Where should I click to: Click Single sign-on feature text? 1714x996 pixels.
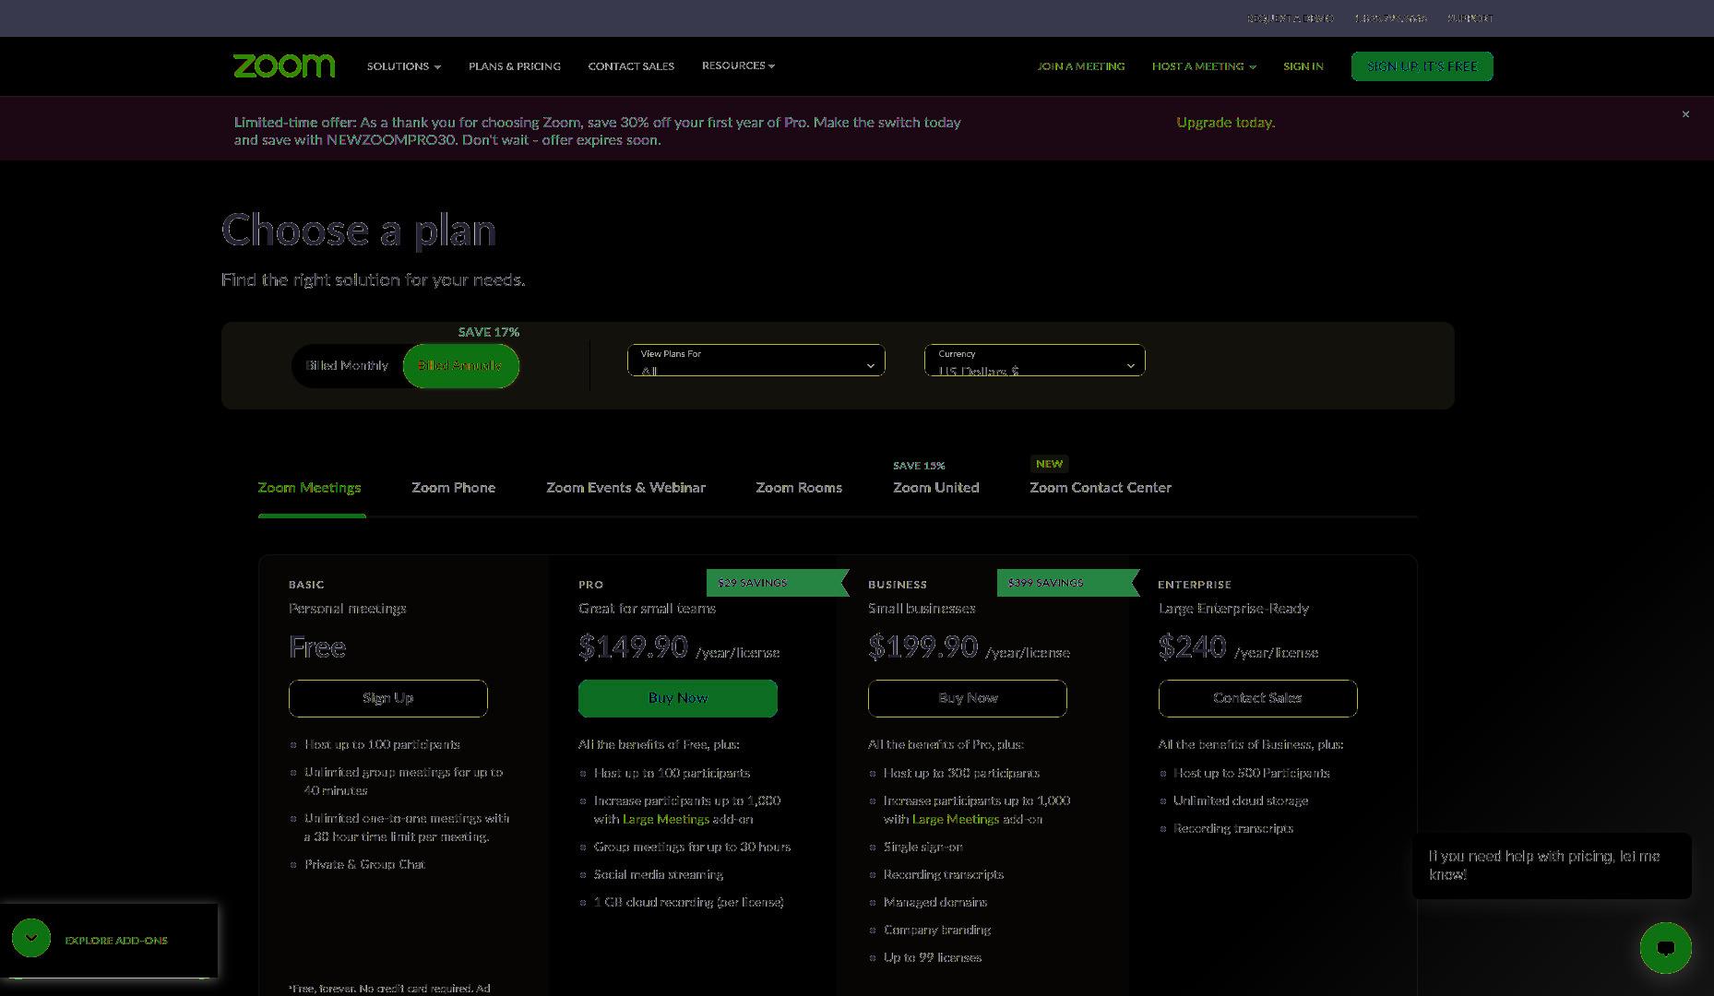[x=922, y=847]
